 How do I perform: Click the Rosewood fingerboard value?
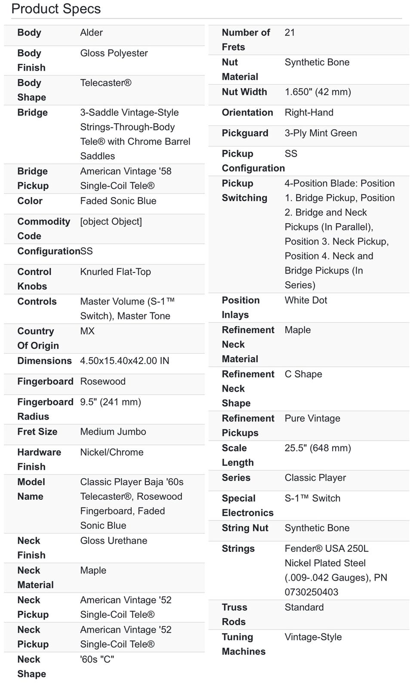click(x=103, y=382)
